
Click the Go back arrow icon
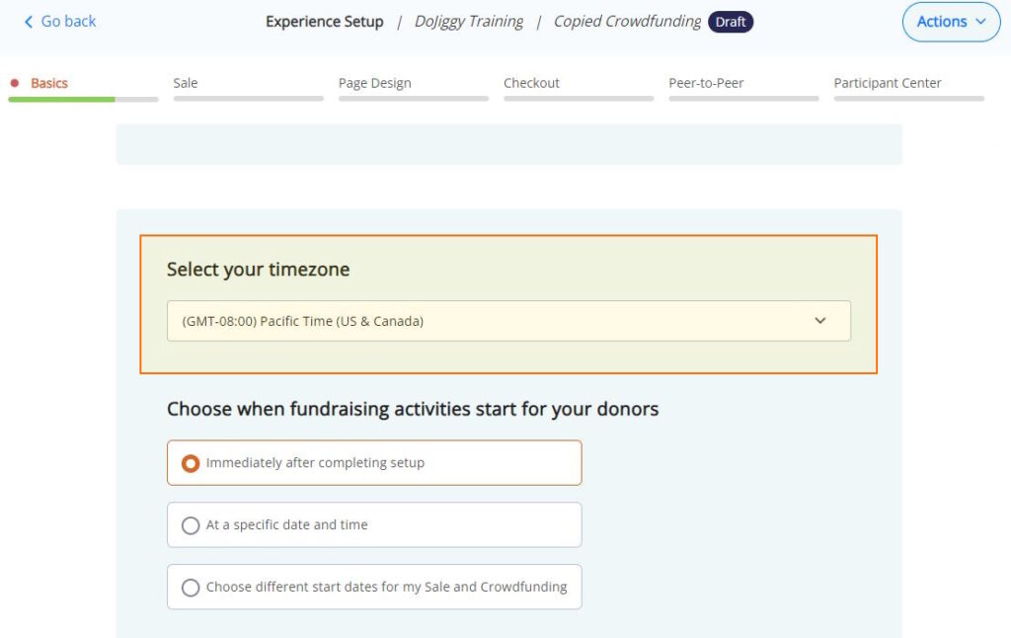tap(29, 22)
